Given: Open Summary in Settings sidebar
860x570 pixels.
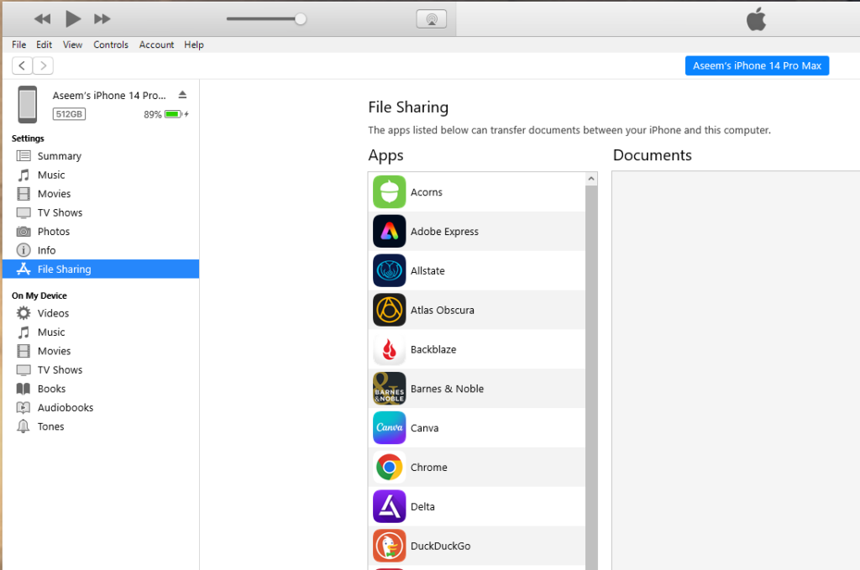Looking at the screenshot, I should (x=101, y=156).
